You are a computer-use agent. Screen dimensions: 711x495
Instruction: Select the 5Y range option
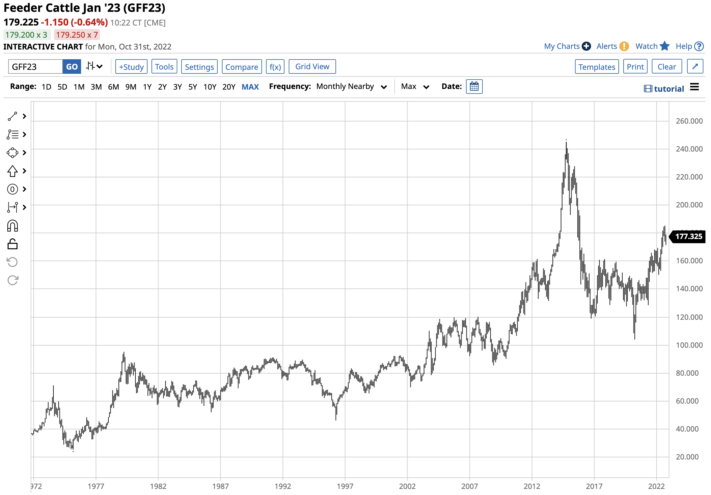[192, 87]
